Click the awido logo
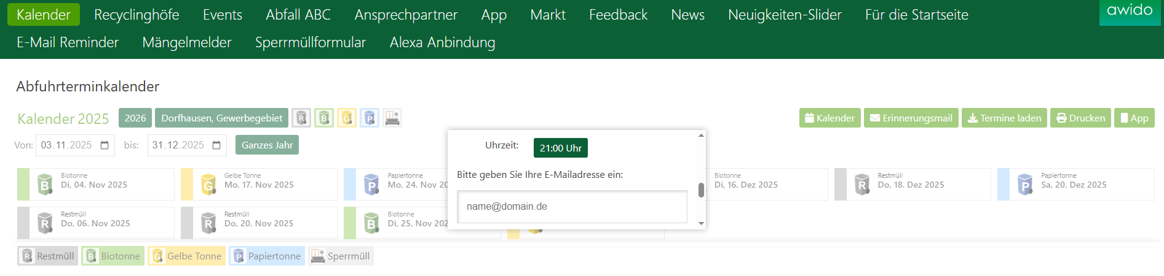This screenshot has height=276, width=1164. (1130, 12)
